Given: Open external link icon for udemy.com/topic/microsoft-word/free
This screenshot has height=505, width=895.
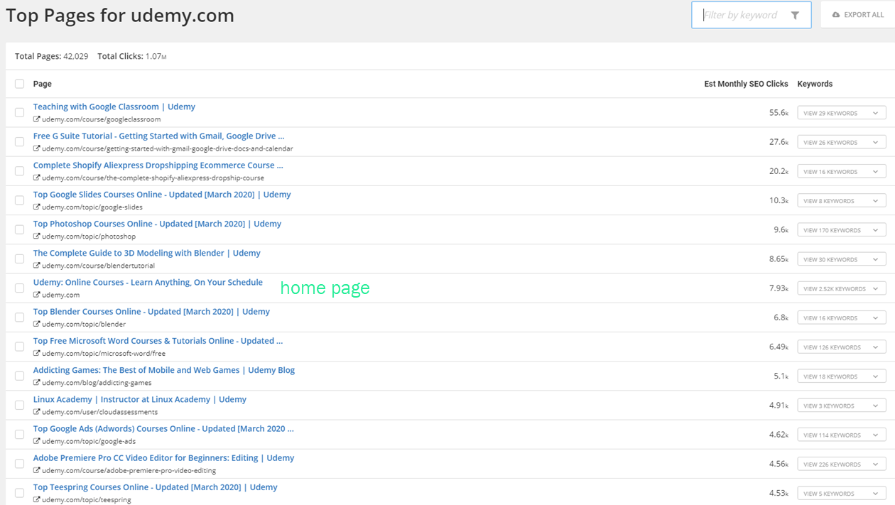Looking at the screenshot, I should 36,354.
